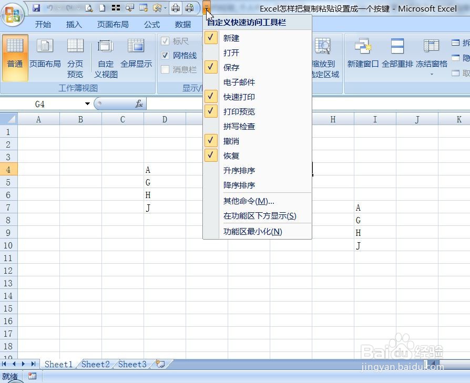Screen dimensions: 470x383
Task: Click the Quick Print printer icon
Action: point(176,8)
